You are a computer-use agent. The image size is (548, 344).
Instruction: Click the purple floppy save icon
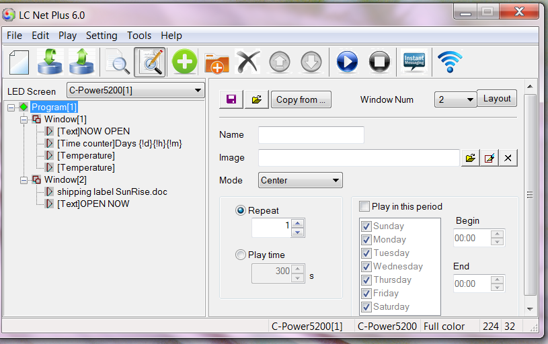pos(231,99)
